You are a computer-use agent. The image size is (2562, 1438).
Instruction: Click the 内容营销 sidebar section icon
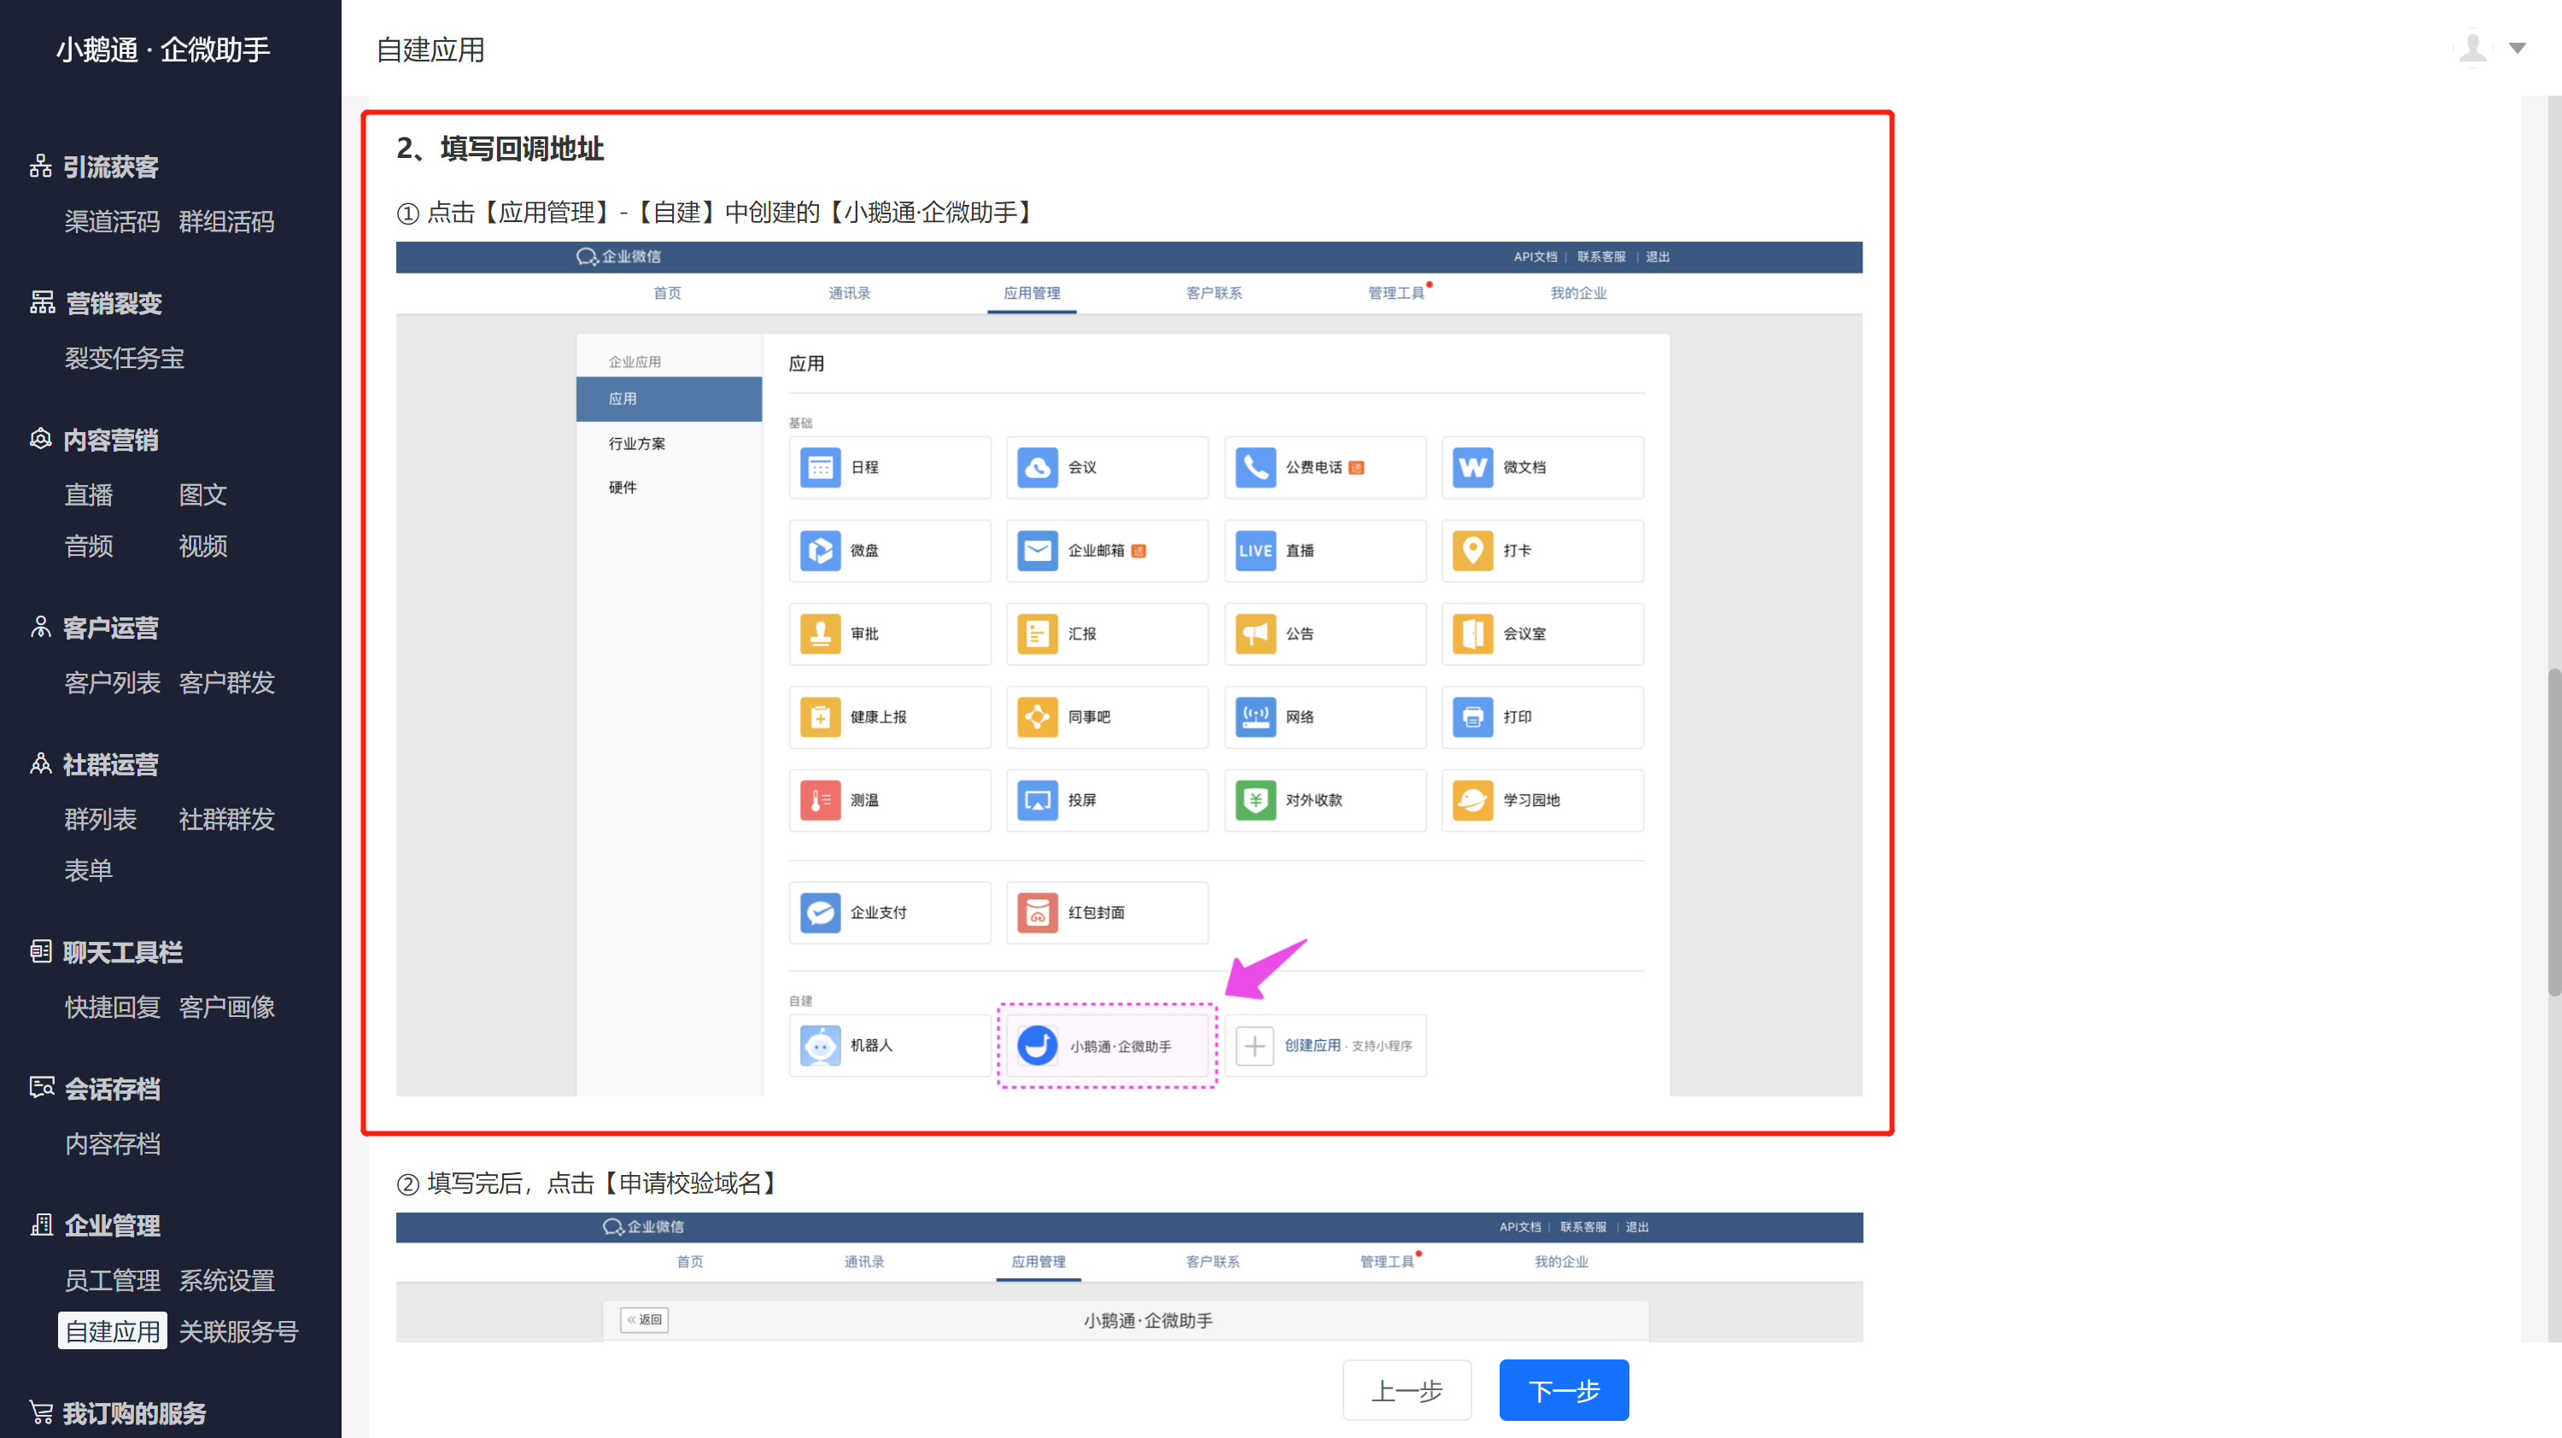coord(41,439)
